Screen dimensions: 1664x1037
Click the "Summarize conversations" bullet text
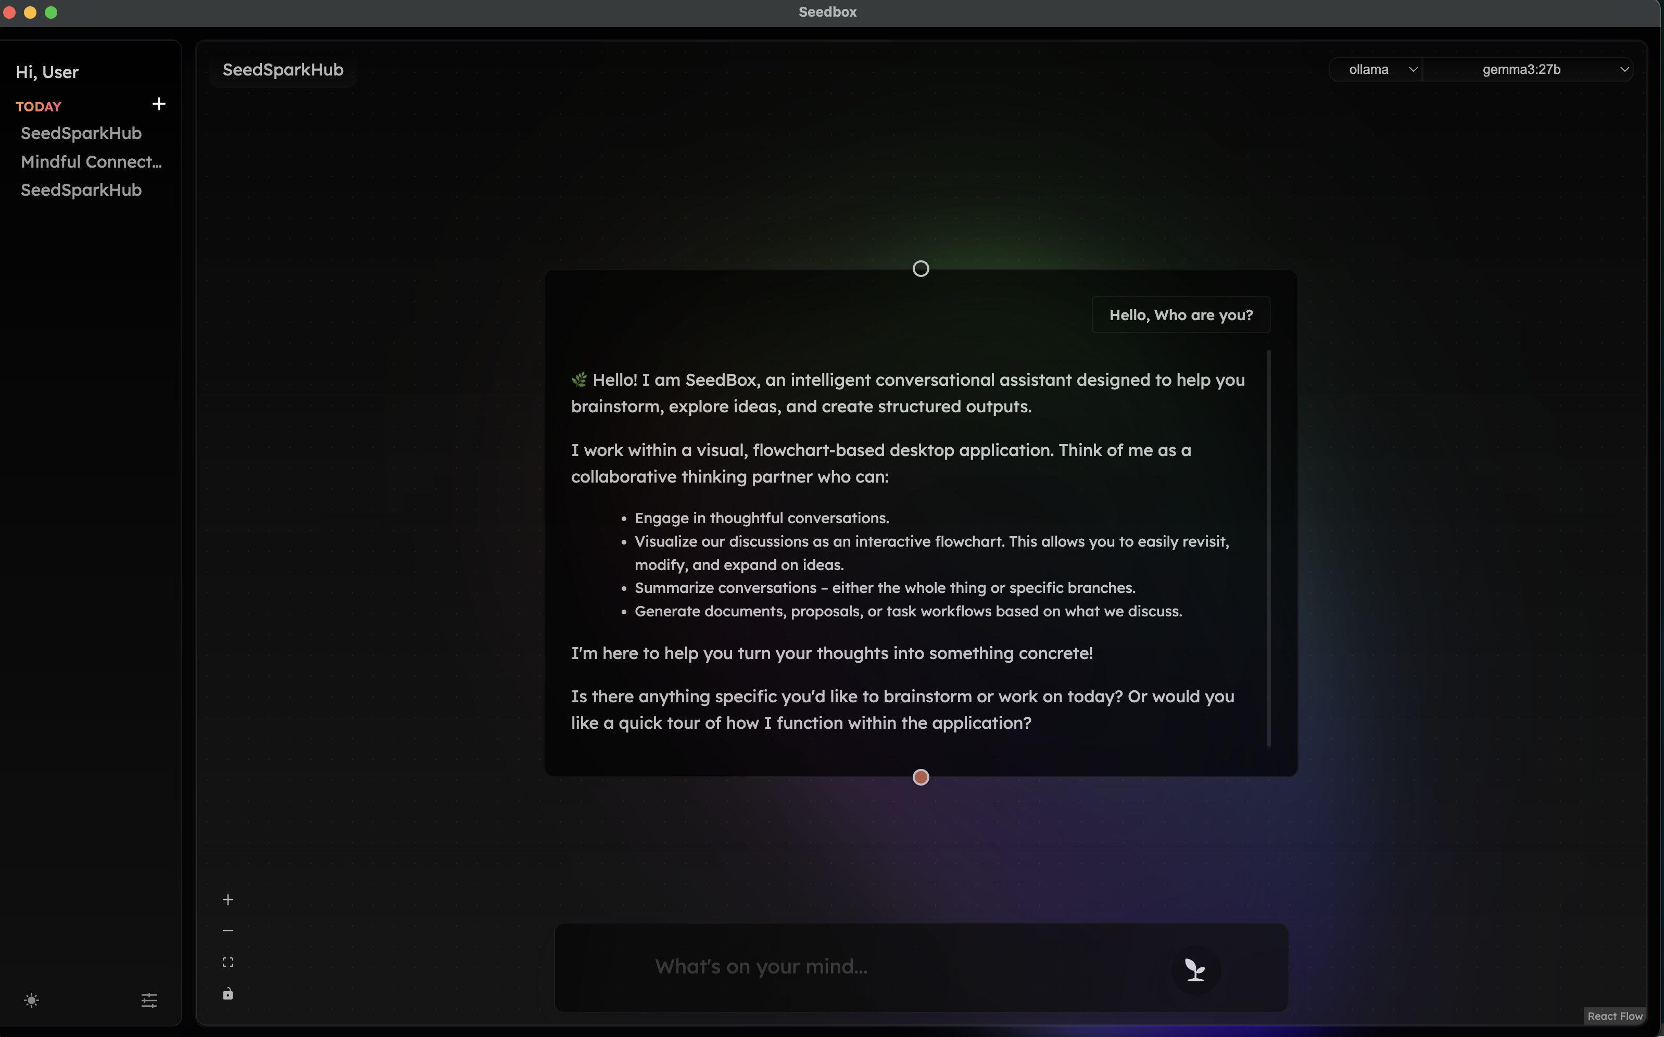[885, 588]
